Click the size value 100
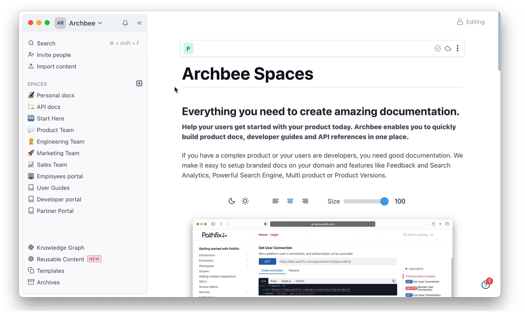525x314 pixels. coord(400,201)
